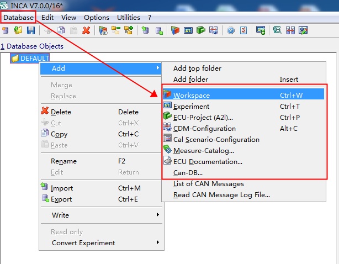The width and height of the screenshot is (339, 264).
Task: Click the Save floppy disk icon
Action: pyautogui.click(x=31, y=30)
